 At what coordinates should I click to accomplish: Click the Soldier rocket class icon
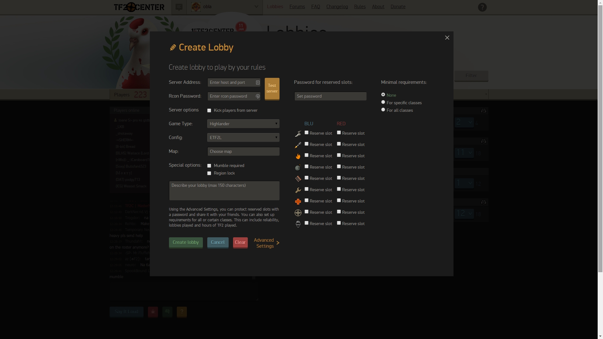point(298,145)
